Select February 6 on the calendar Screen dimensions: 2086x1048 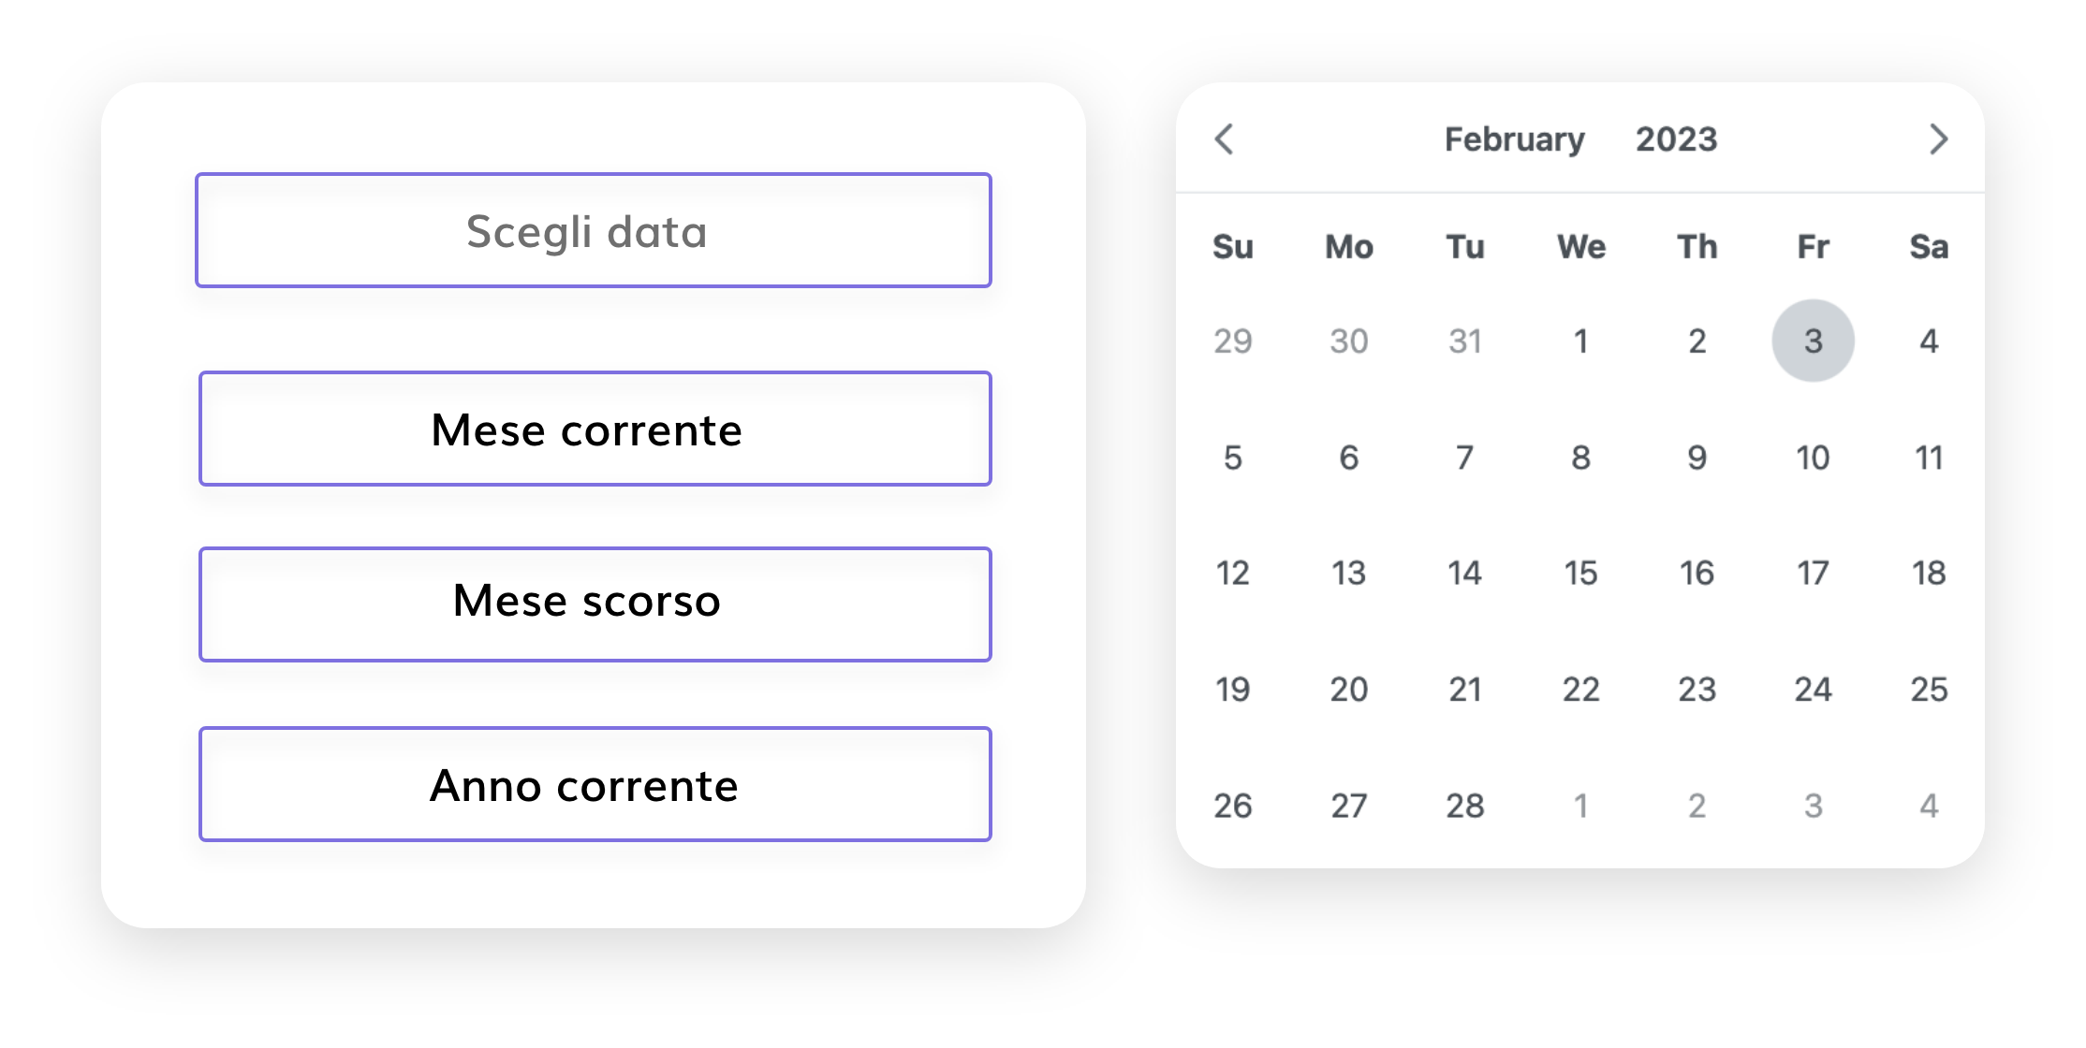[x=1348, y=458]
